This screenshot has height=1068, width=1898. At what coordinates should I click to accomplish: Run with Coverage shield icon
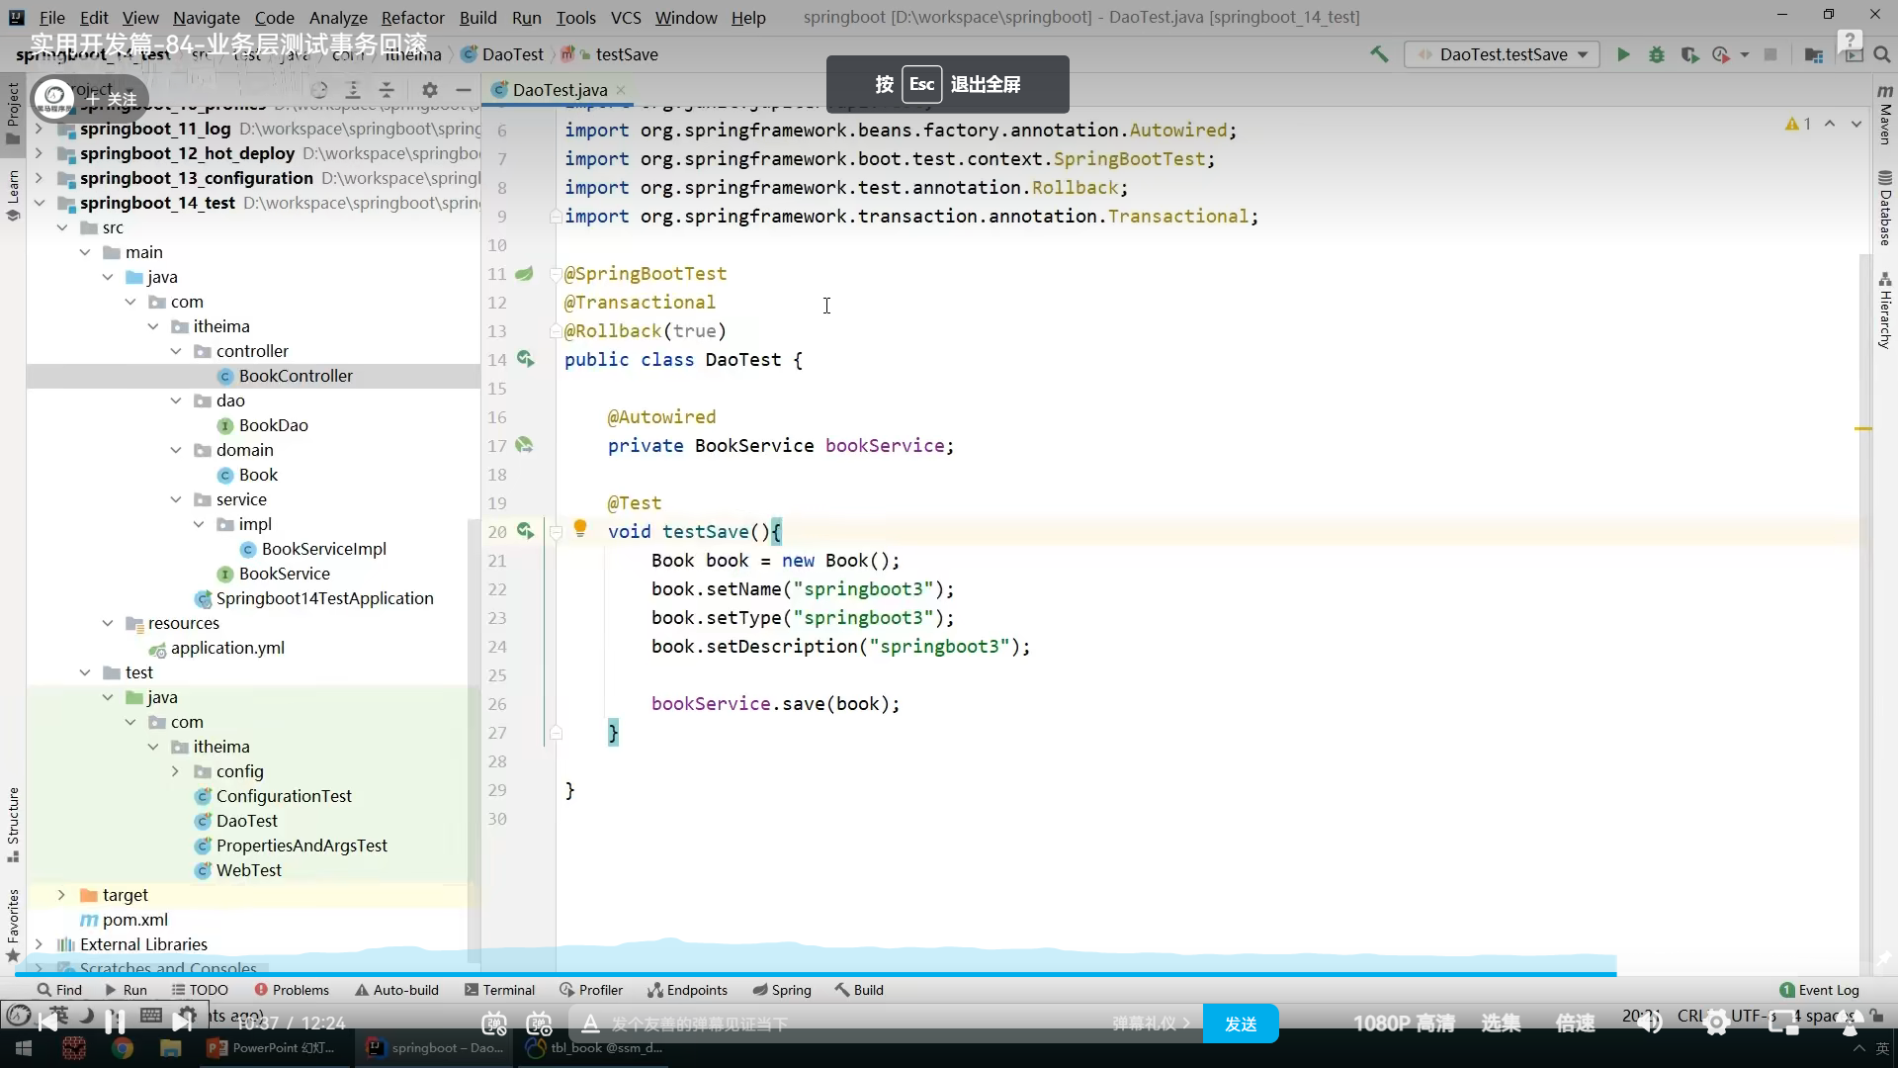pyautogui.click(x=1689, y=54)
